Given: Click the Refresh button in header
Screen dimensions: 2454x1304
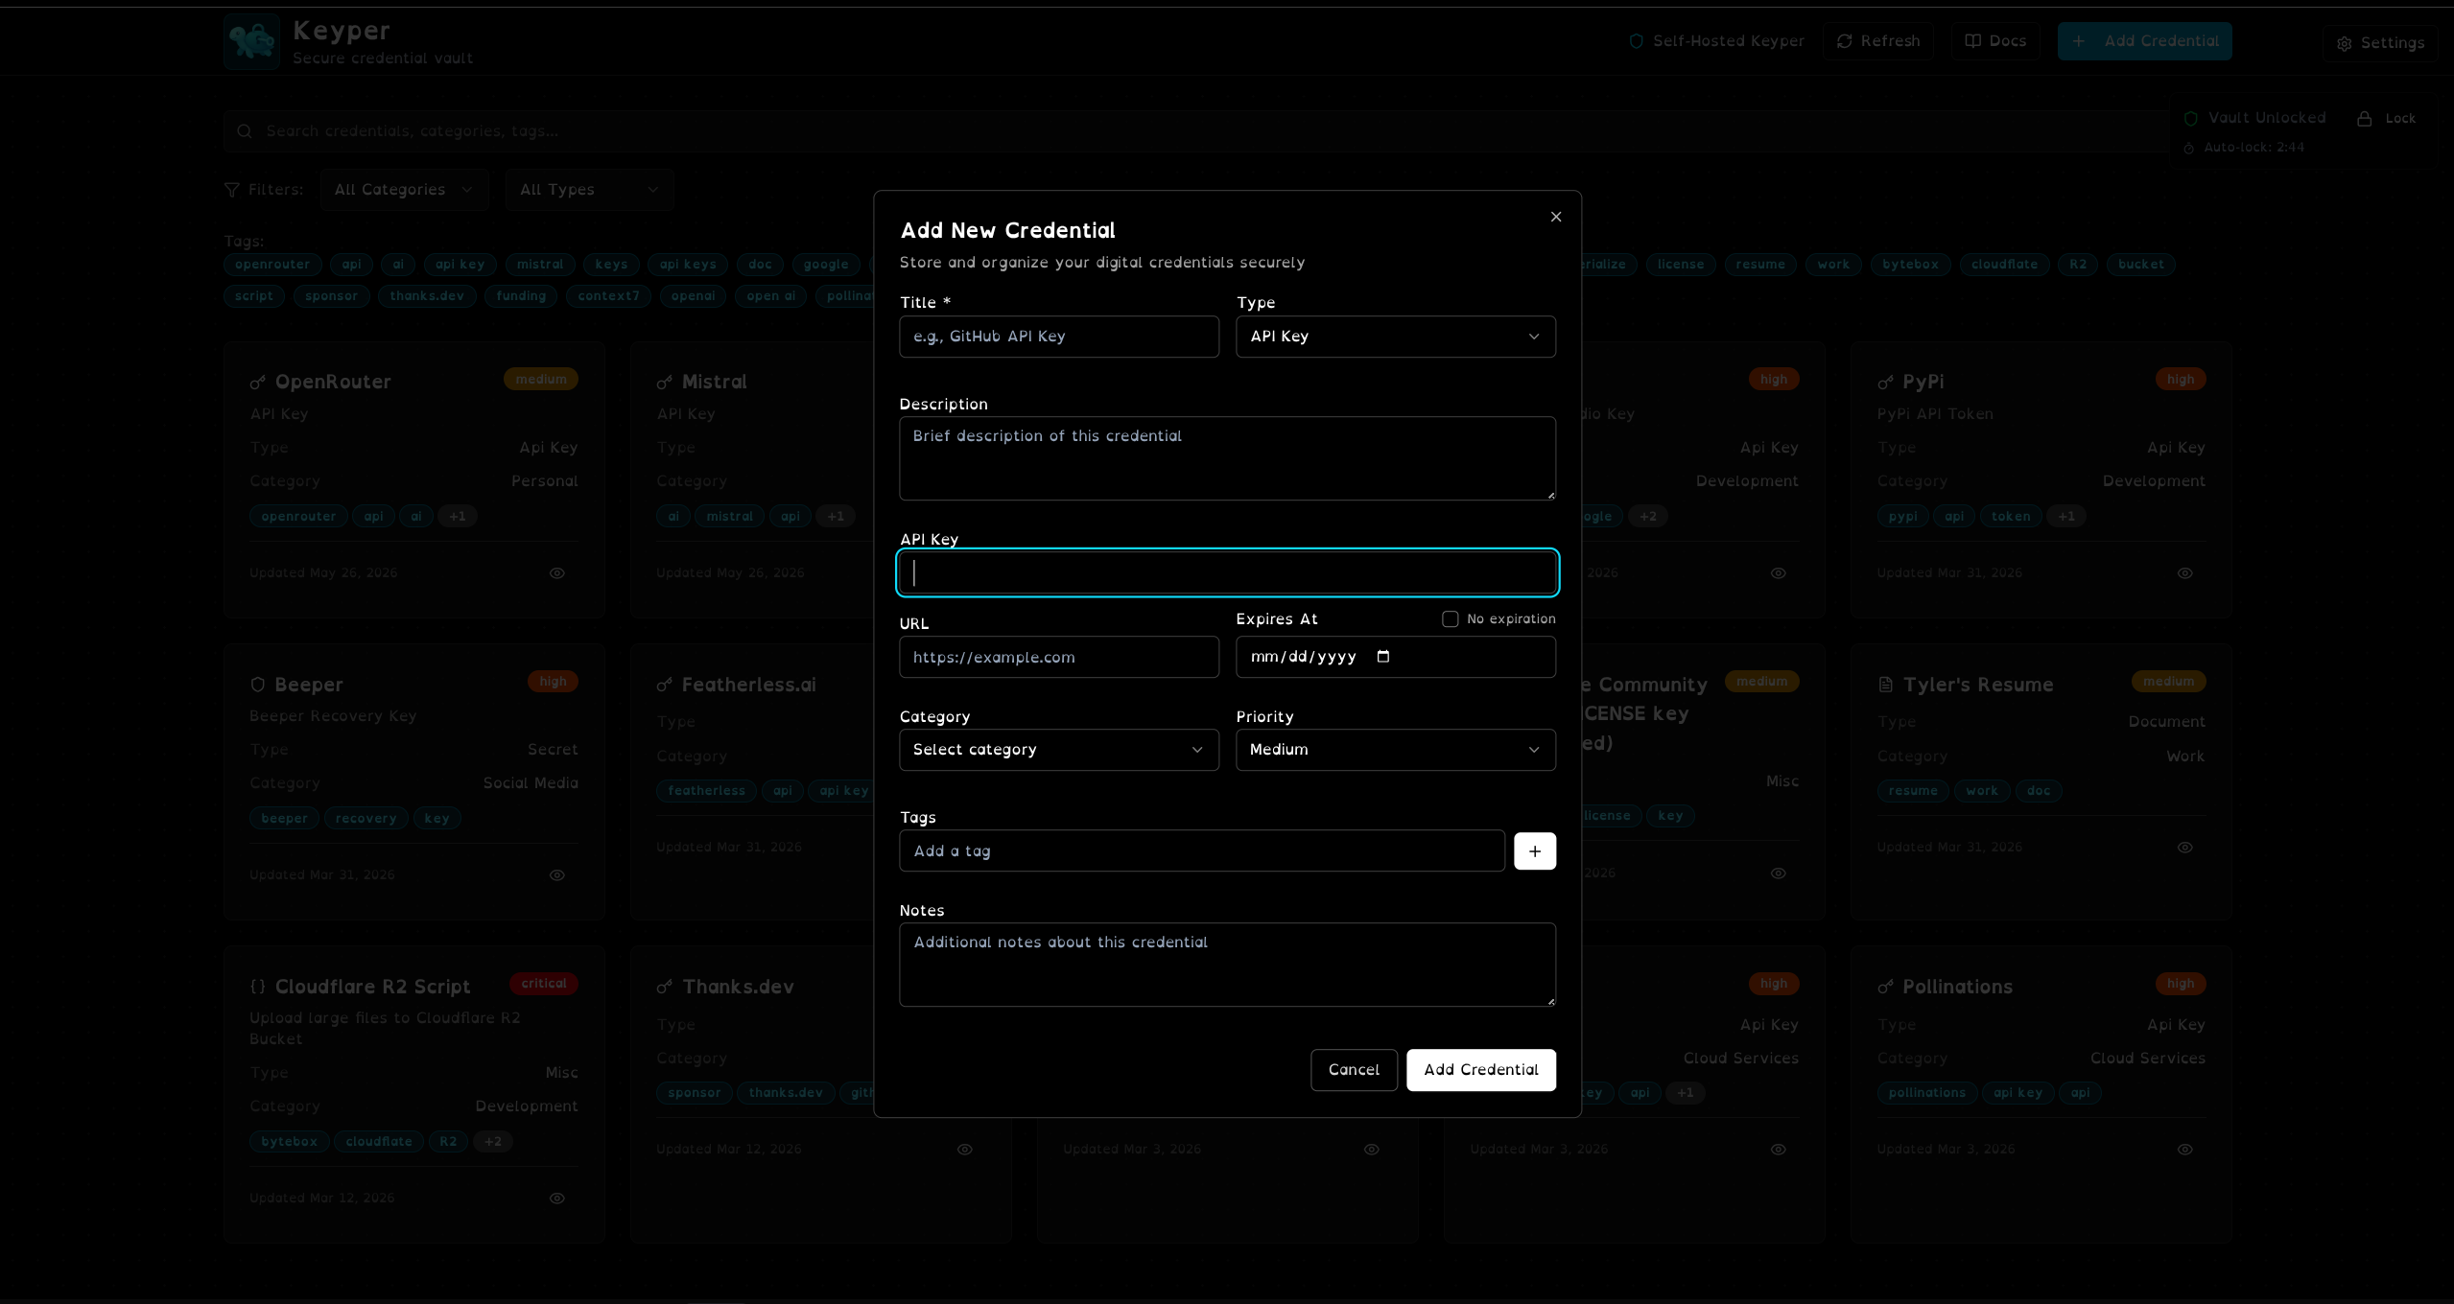Looking at the screenshot, I should (x=1877, y=41).
